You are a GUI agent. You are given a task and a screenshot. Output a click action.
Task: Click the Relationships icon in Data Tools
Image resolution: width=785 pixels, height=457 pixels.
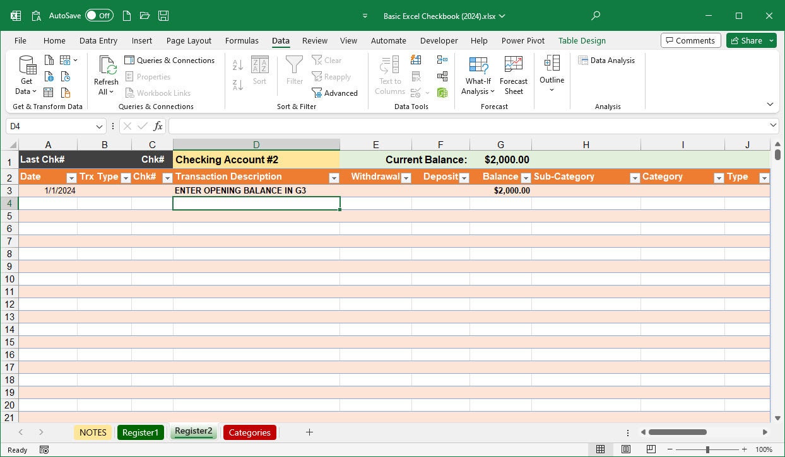tap(442, 60)
